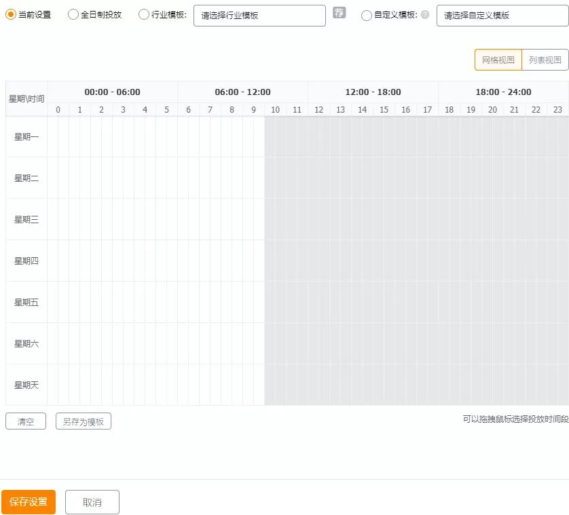Viewport: 569px width, 515px height.
Task: Click the 星期三 row label
Action: click(x=26, y=220)
